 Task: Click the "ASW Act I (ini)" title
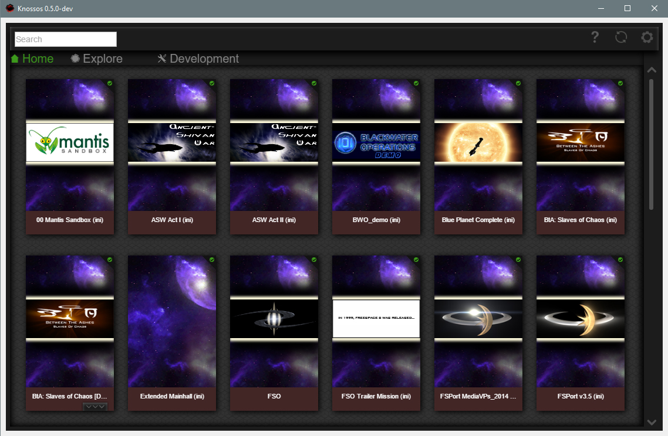[x=172, y=220]
